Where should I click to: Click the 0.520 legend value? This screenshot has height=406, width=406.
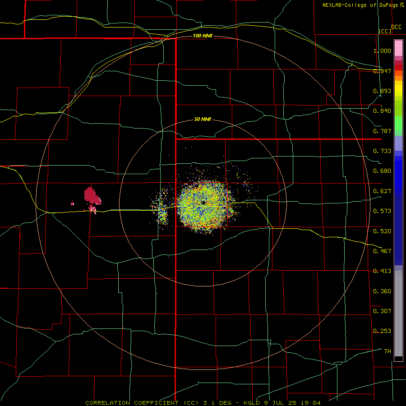click(x=382, y=231)
